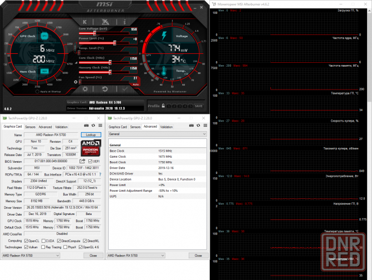Save profile with SAVE button
Viewport: 372px width, 280px height.
(199, 106)
